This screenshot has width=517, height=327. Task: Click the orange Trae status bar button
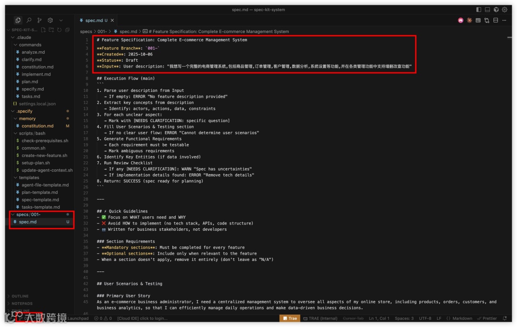coord(290,318)
